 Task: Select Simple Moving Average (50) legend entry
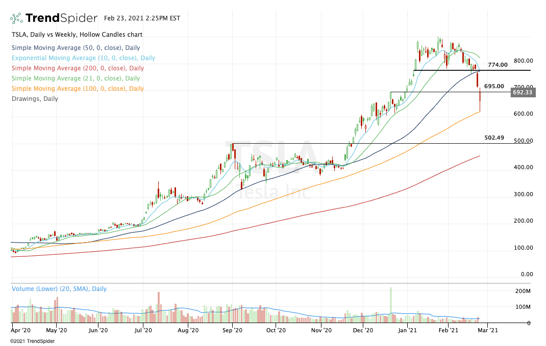(76, 47)
